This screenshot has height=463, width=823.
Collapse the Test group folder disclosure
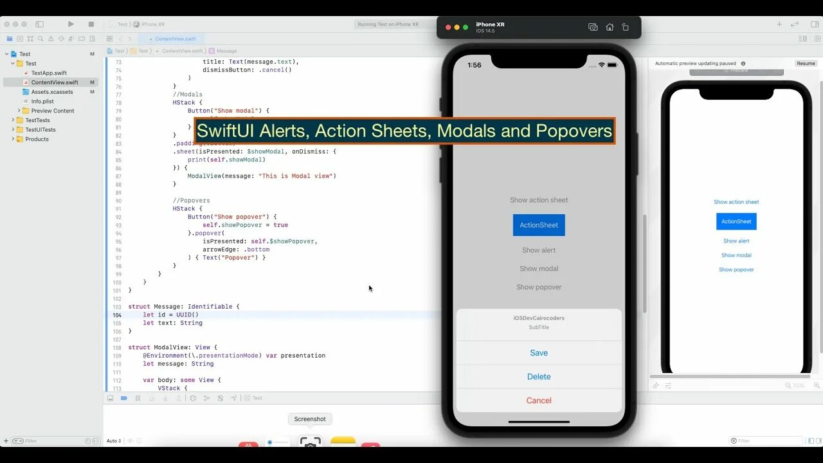[12, 64]
